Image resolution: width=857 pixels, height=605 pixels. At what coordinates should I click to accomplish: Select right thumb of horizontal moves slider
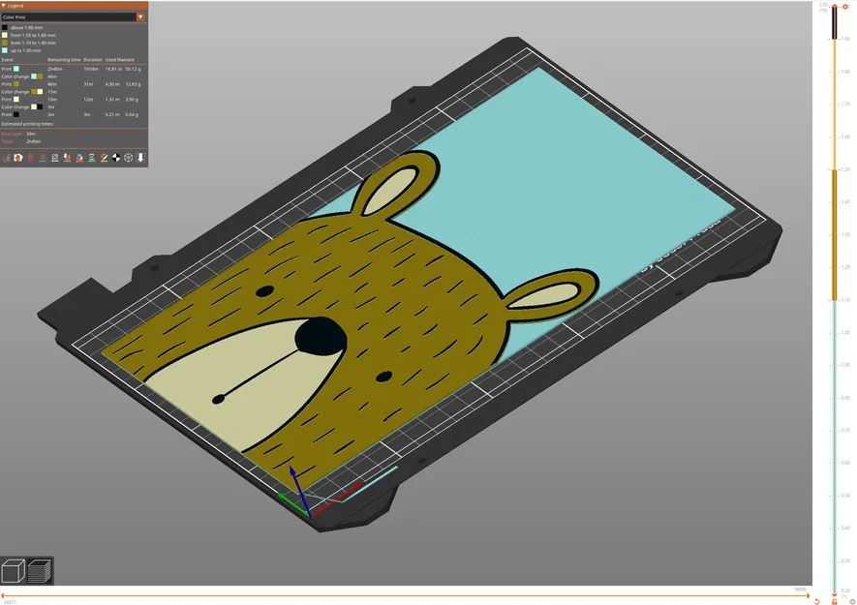[808, 595]
